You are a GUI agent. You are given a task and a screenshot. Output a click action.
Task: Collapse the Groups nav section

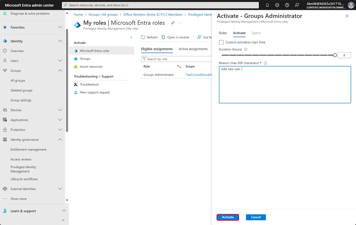[60, 71]
